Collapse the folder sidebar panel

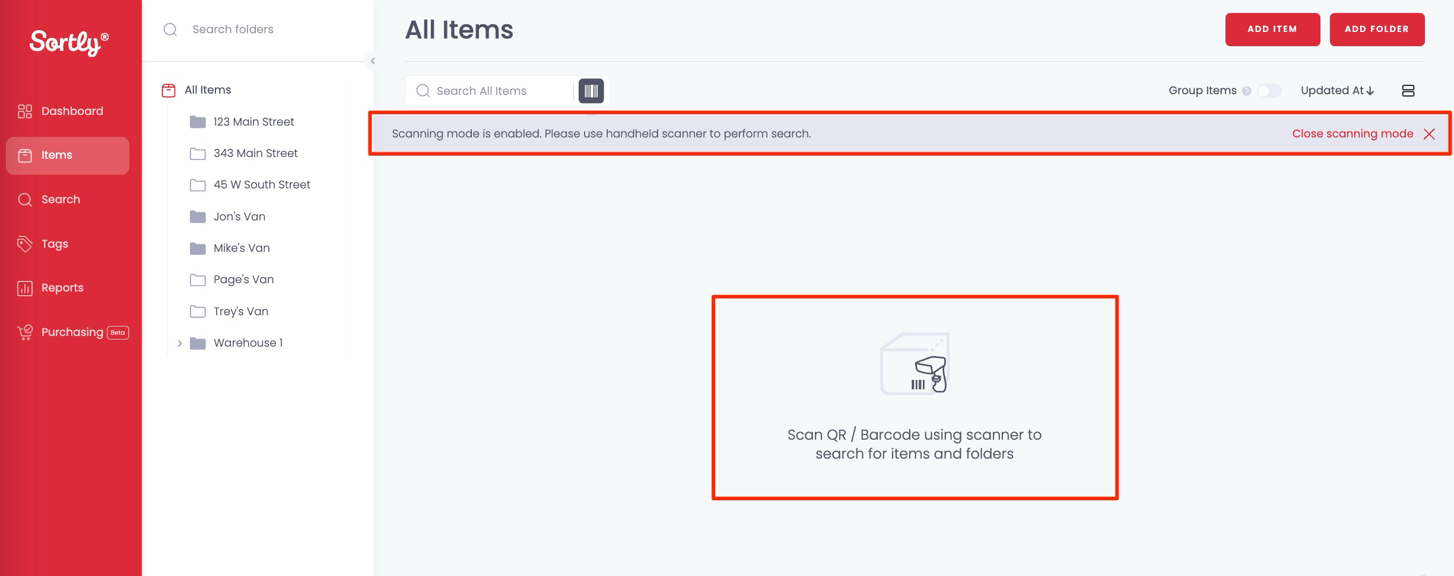coord(373,61)
